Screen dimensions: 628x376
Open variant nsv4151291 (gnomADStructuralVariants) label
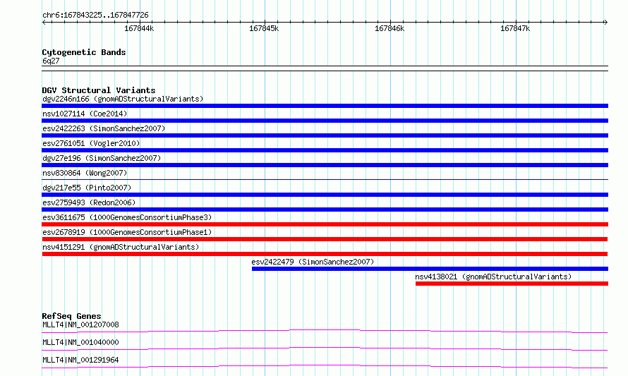121,247
